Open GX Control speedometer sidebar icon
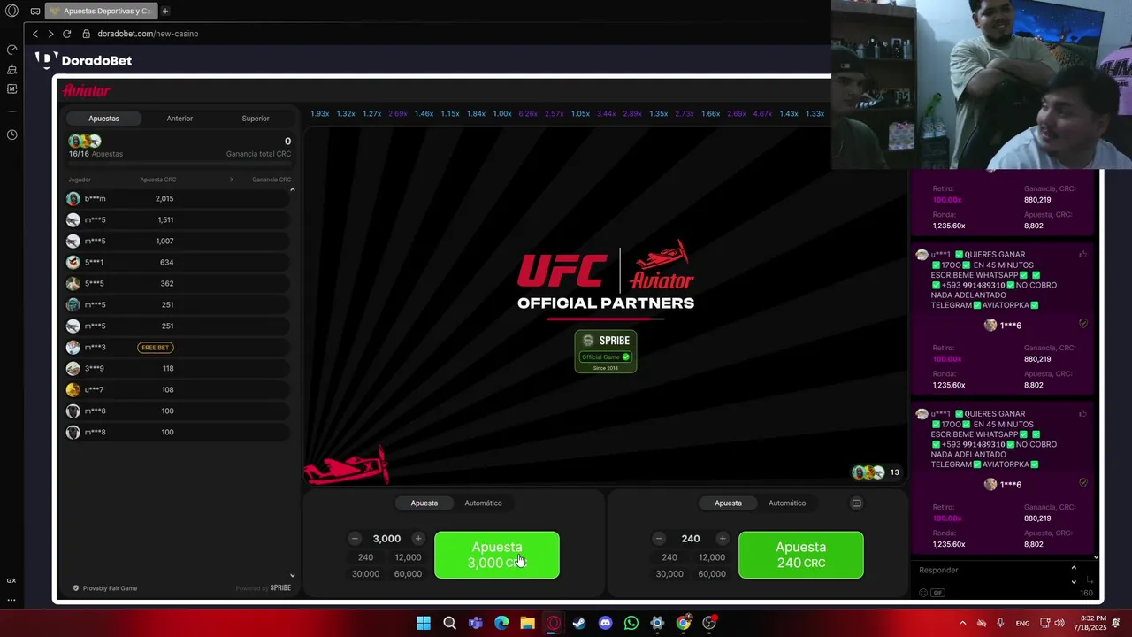Image resolution: width=1132 pixels, height=637 pixels. click(11, 50)
